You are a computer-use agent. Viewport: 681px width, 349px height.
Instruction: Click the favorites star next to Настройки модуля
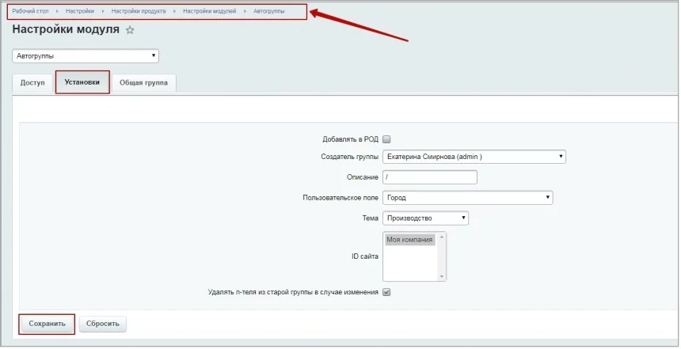point(131,30)
